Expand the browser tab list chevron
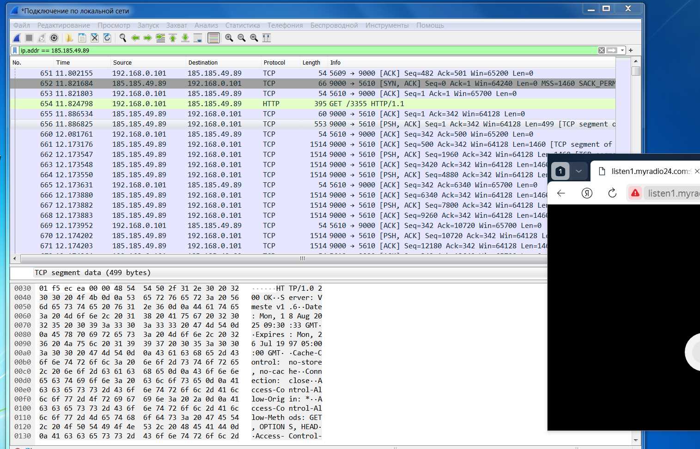The width and height of the screenshot is (700, 449). [578, 171]
